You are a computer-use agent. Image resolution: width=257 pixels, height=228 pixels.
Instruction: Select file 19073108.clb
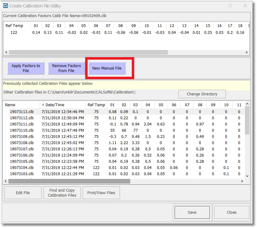(22, 143)
